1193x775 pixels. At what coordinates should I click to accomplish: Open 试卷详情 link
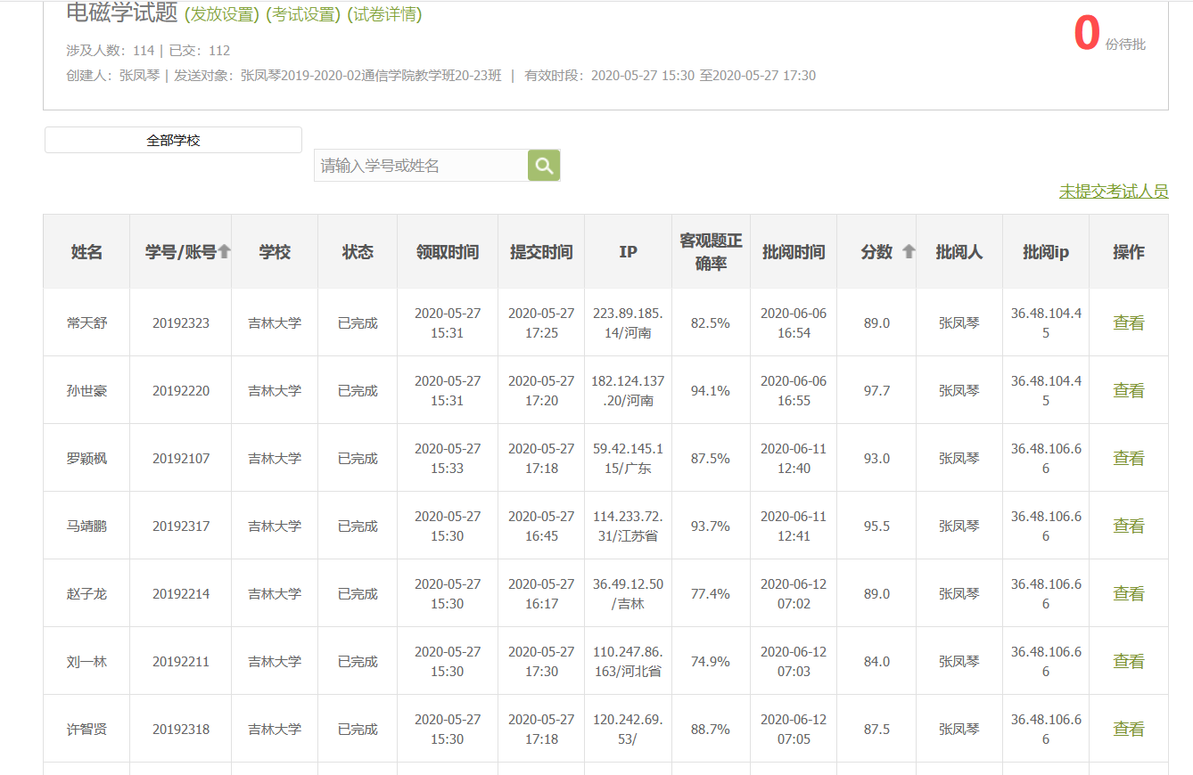point(384,14)
